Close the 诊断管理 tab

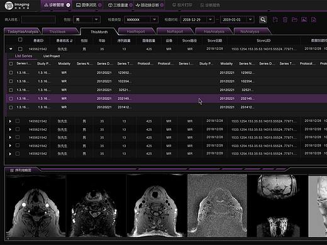tap(68, 5)
